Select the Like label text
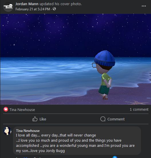 pos(43,119)
